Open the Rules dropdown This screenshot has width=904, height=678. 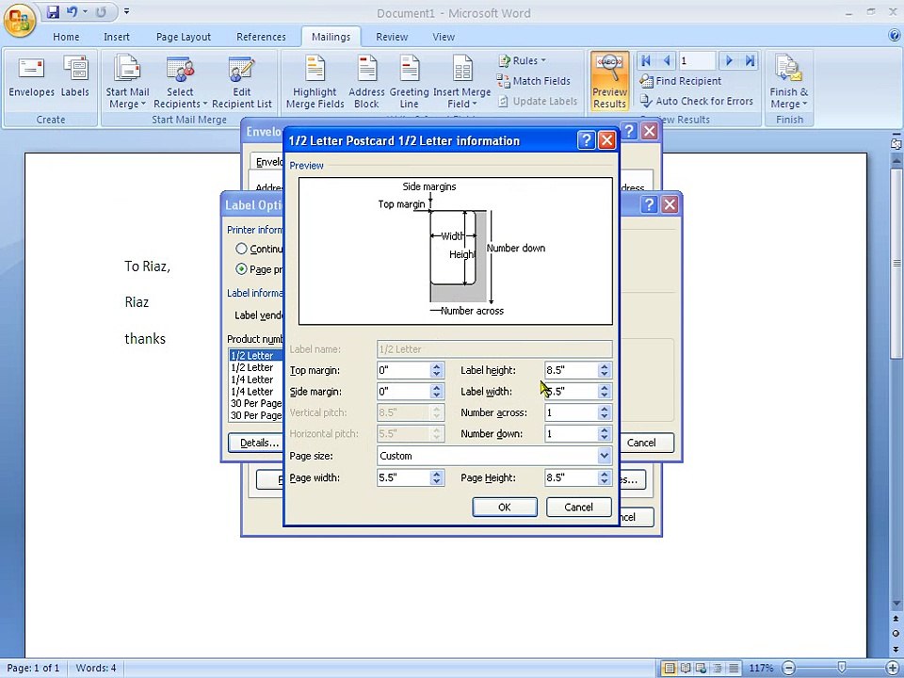coord(523,60)
